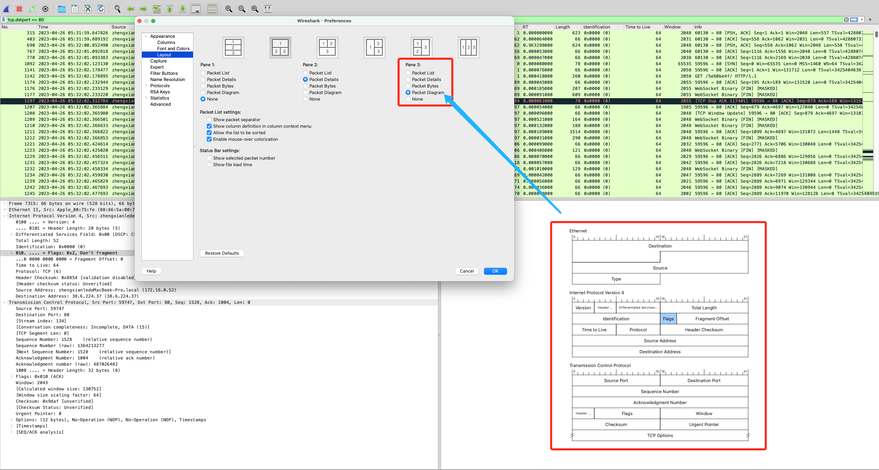The width and height of the screenshot is (879, 470).
Task: Open the capture options gear icon
Action: pos(45,9)
